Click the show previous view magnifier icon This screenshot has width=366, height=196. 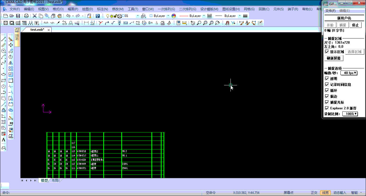tap(218, 23)
